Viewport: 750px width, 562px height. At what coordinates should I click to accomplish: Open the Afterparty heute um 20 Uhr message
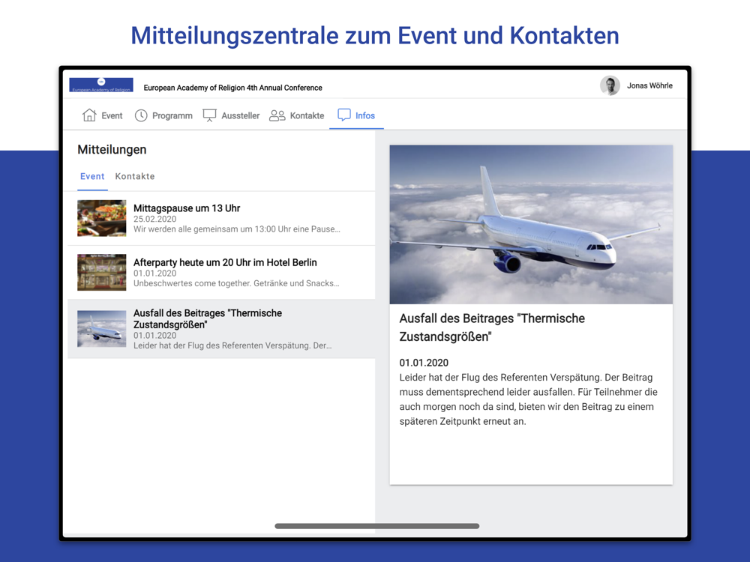(221, 273)
